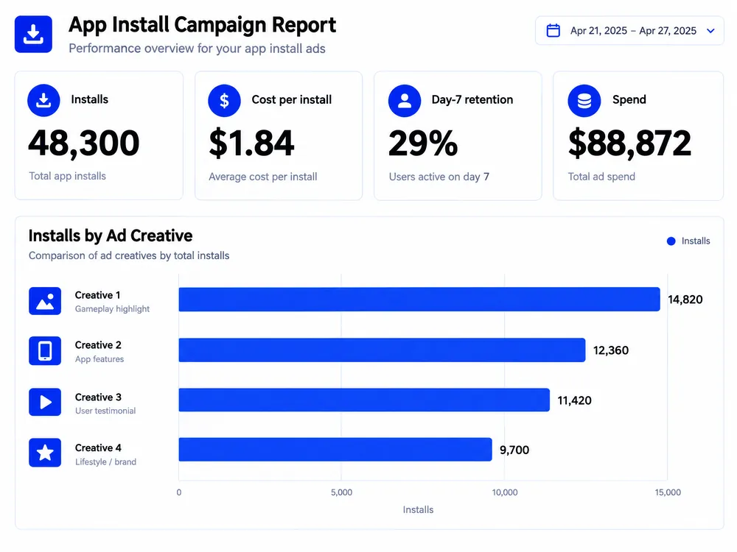This screenshot has width=737, height=552.
Task: Click the Installs x-axis title
Action: pos(419,510)
